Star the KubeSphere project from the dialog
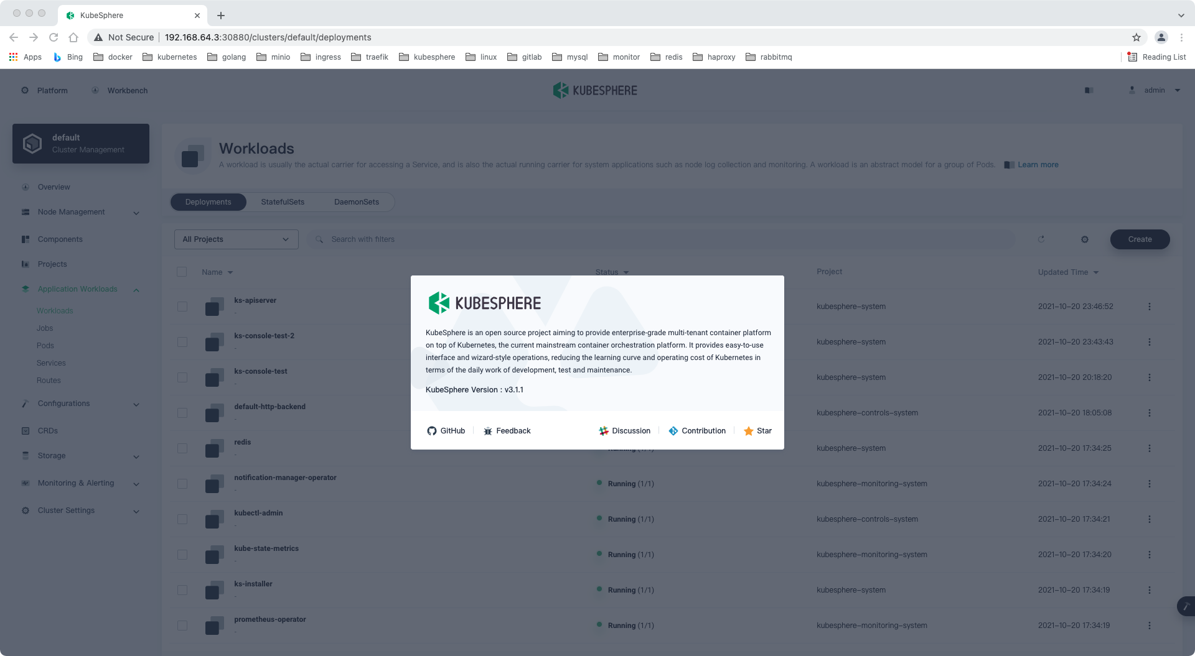This screenshot has width=1195, height=656. click(x=757, y=430)
